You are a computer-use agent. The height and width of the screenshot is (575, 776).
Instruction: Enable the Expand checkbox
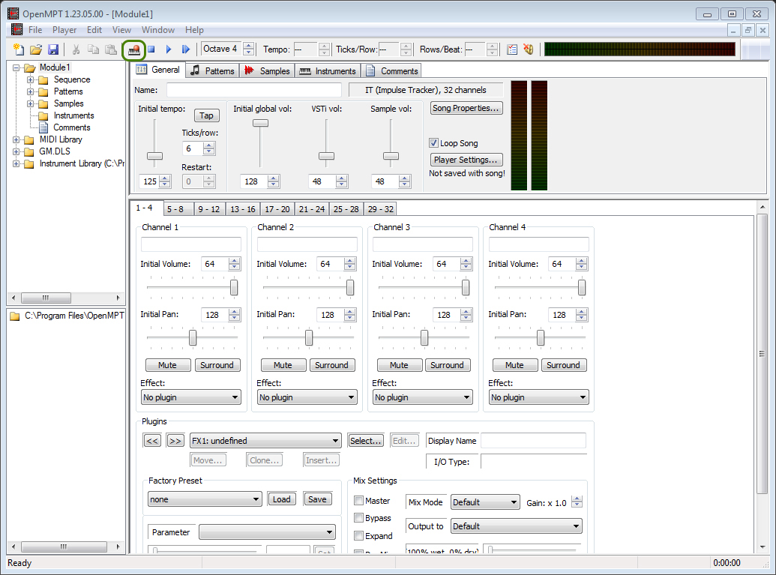(x=359, y=536)
